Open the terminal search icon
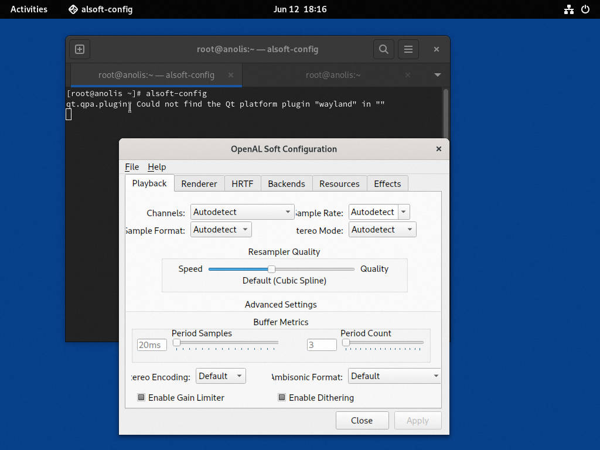600x450 pixels. [x=384, y=49]
